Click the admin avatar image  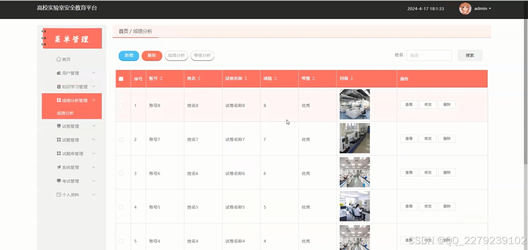click(x=465, y=8)
